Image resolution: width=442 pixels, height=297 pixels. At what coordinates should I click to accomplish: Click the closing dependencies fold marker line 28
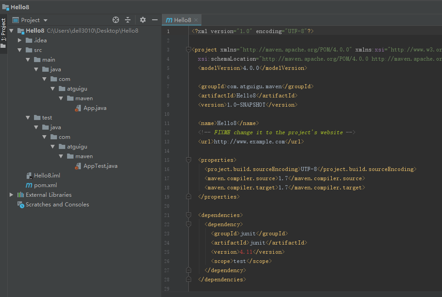[188, 279]
